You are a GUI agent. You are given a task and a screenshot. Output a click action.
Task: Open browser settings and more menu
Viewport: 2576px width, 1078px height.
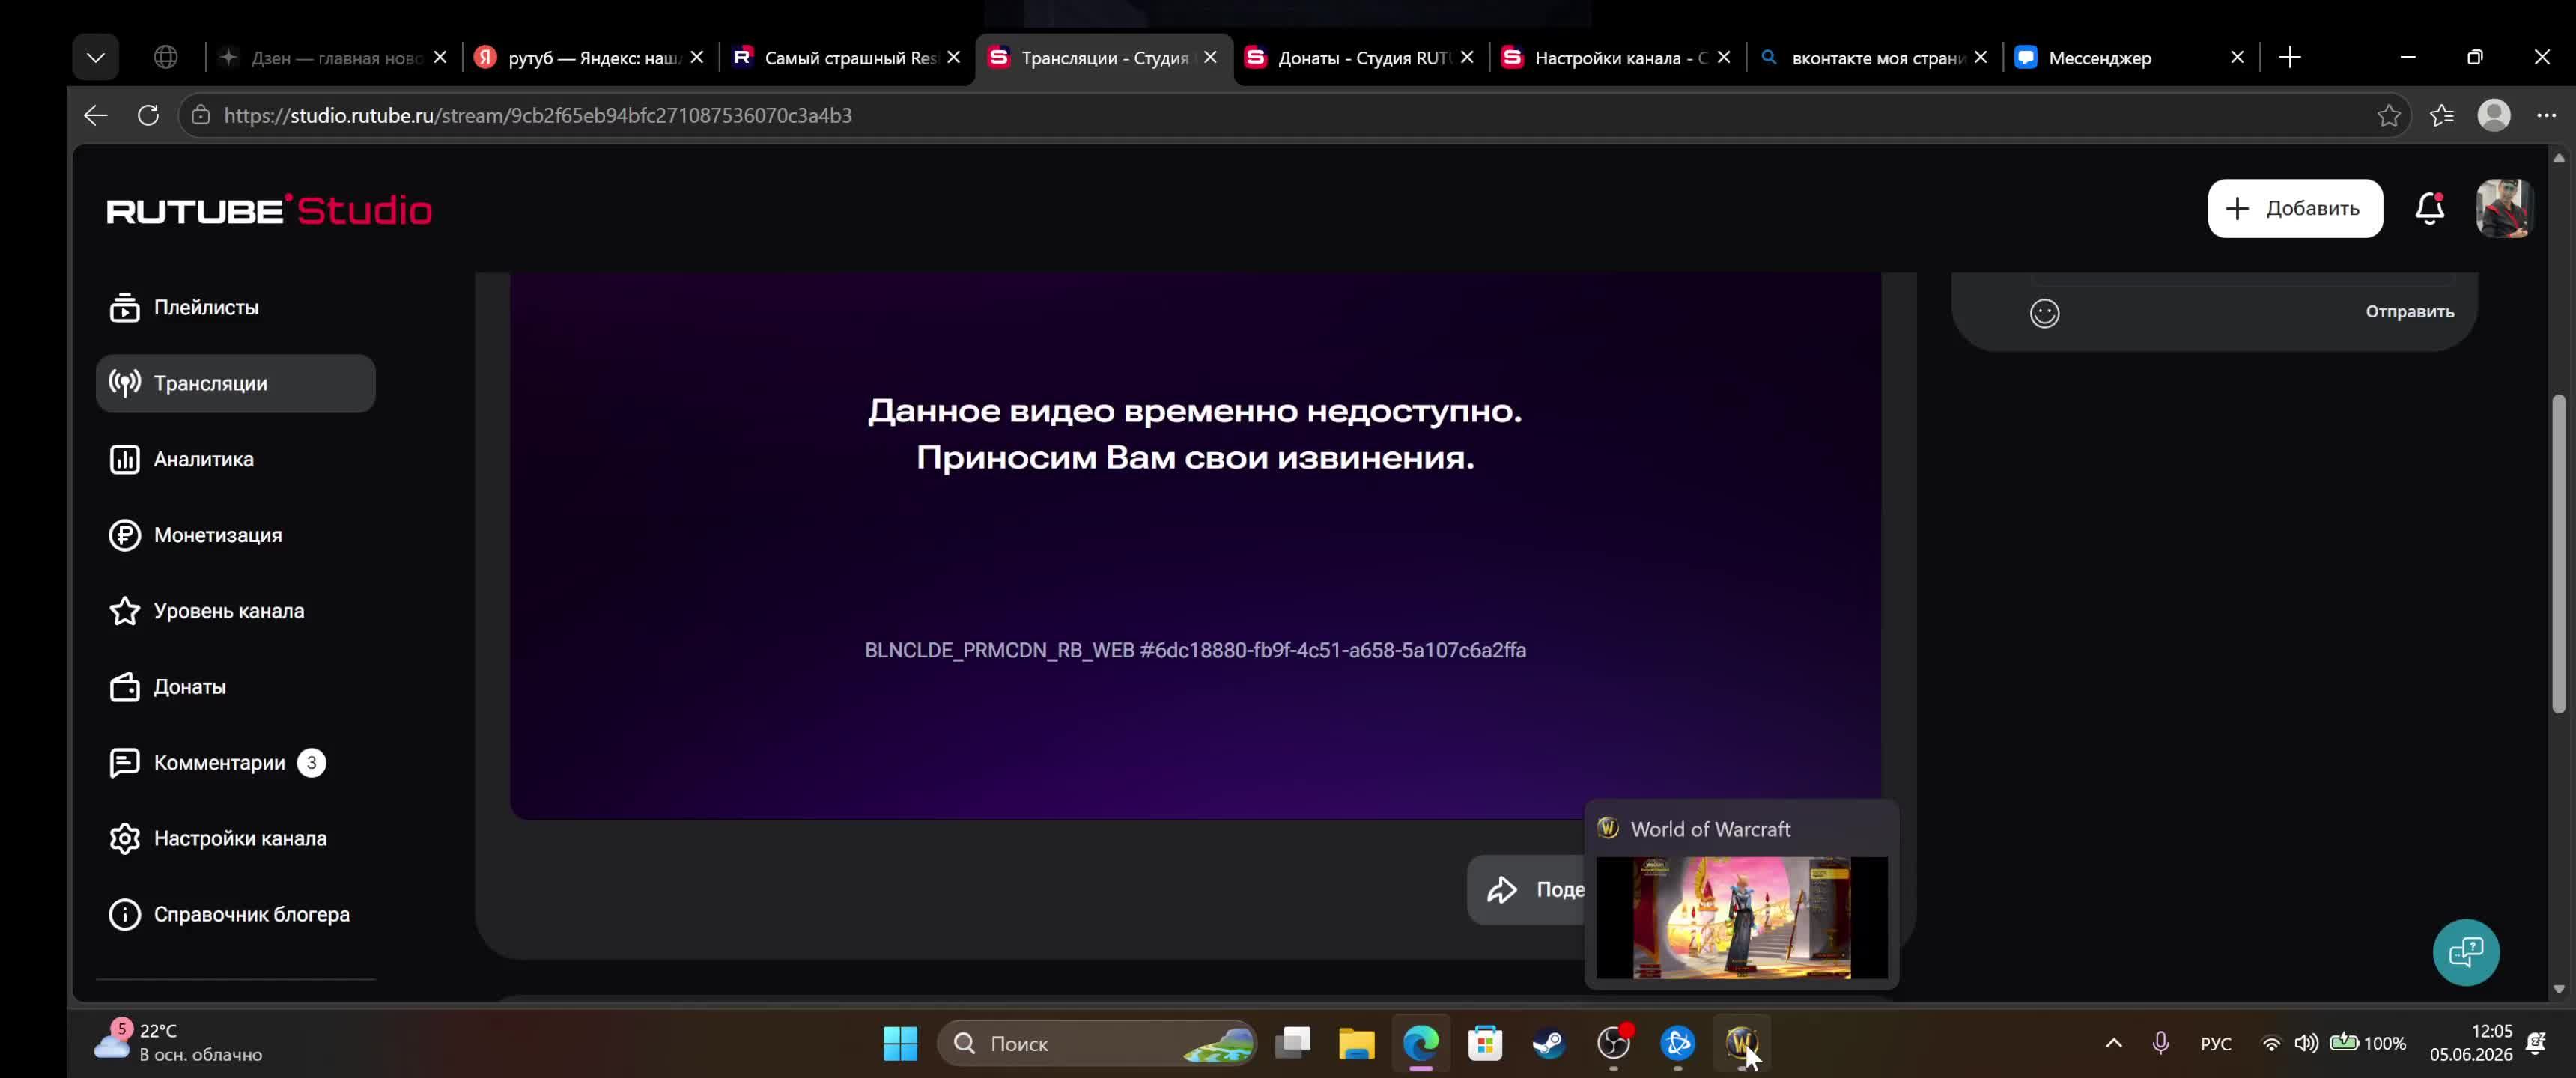[2546, 115]
